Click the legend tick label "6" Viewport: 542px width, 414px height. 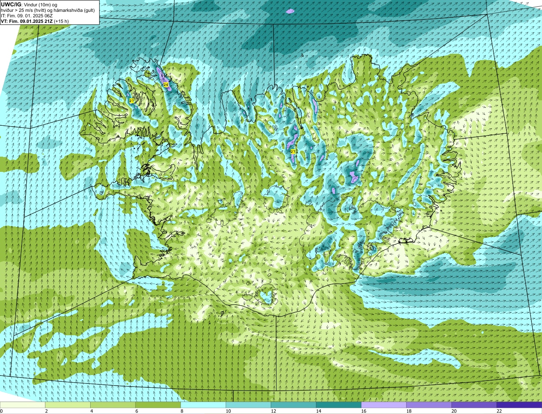pos(136,411)
